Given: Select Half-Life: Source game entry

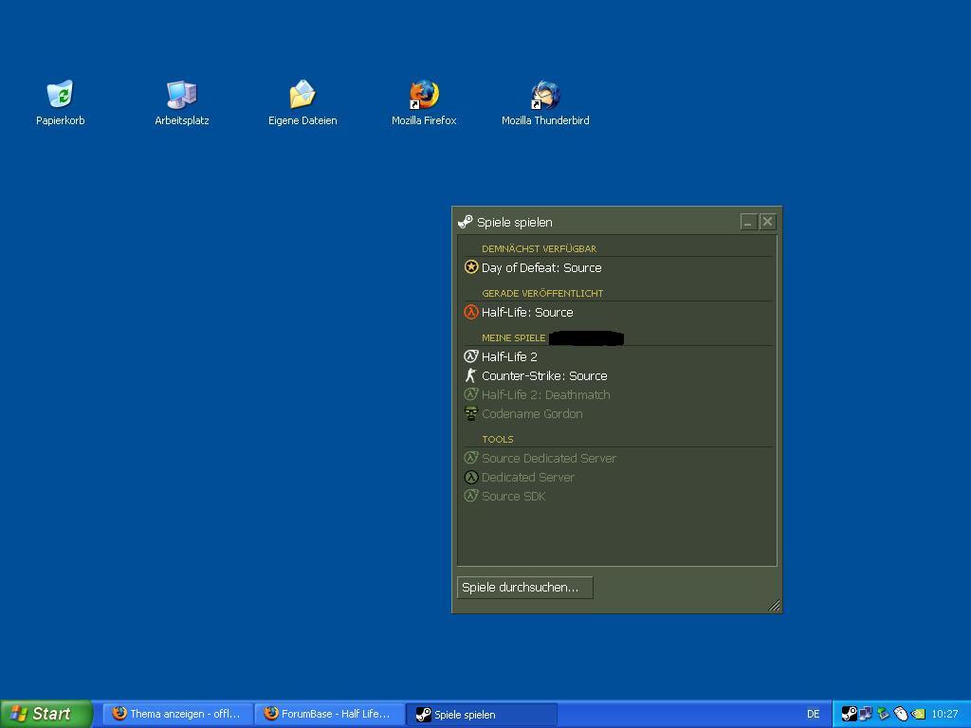Looking at the screenshot, I should tap(527, 312).
